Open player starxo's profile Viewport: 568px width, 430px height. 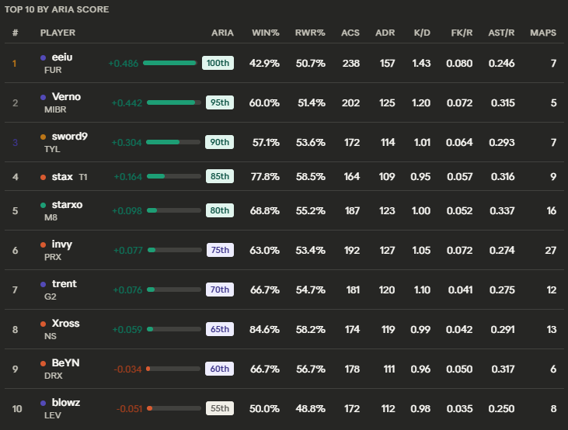tap(67, 205)
